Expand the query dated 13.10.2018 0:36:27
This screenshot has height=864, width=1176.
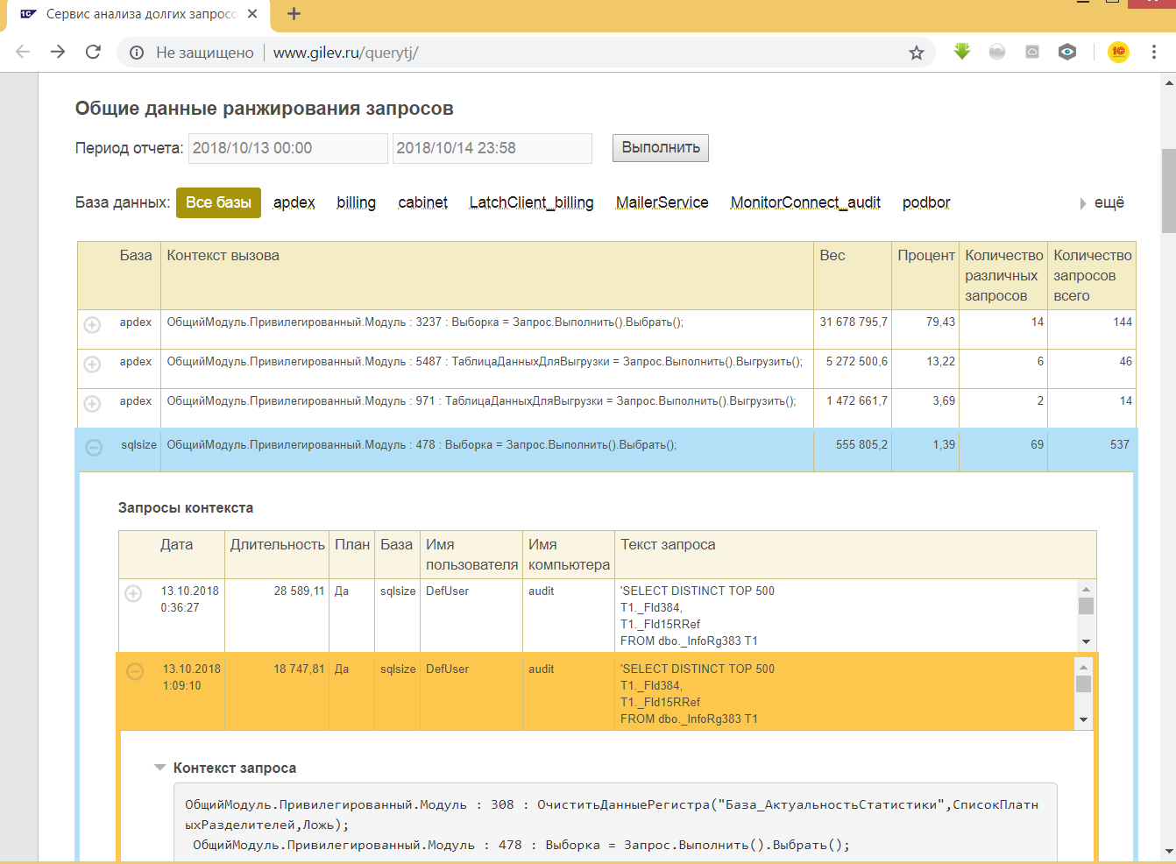[133, 594]
